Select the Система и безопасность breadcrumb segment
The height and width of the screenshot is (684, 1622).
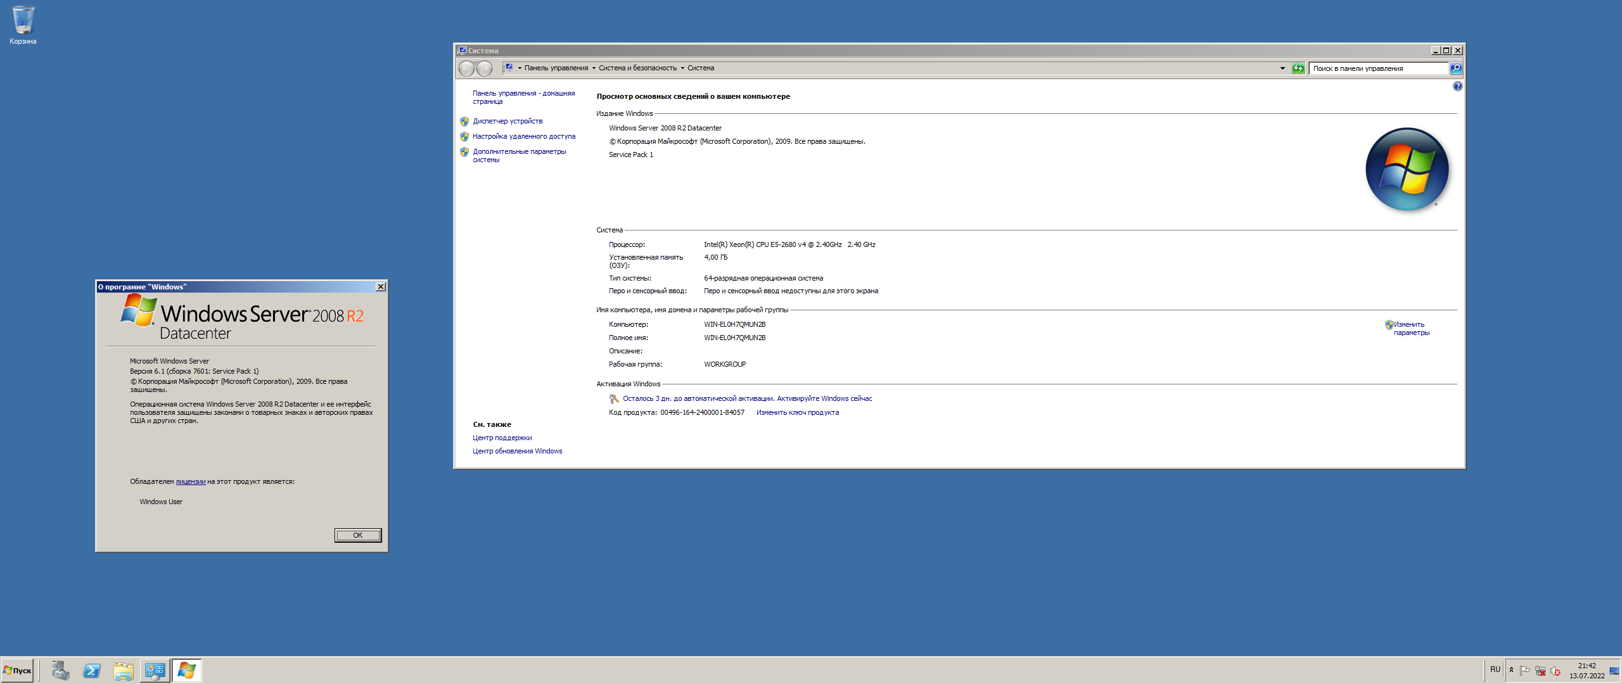click(x=637, y=68)
